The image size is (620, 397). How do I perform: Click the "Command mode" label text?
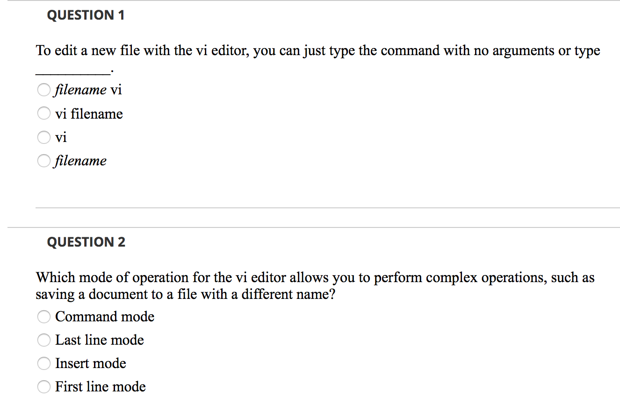105,317
